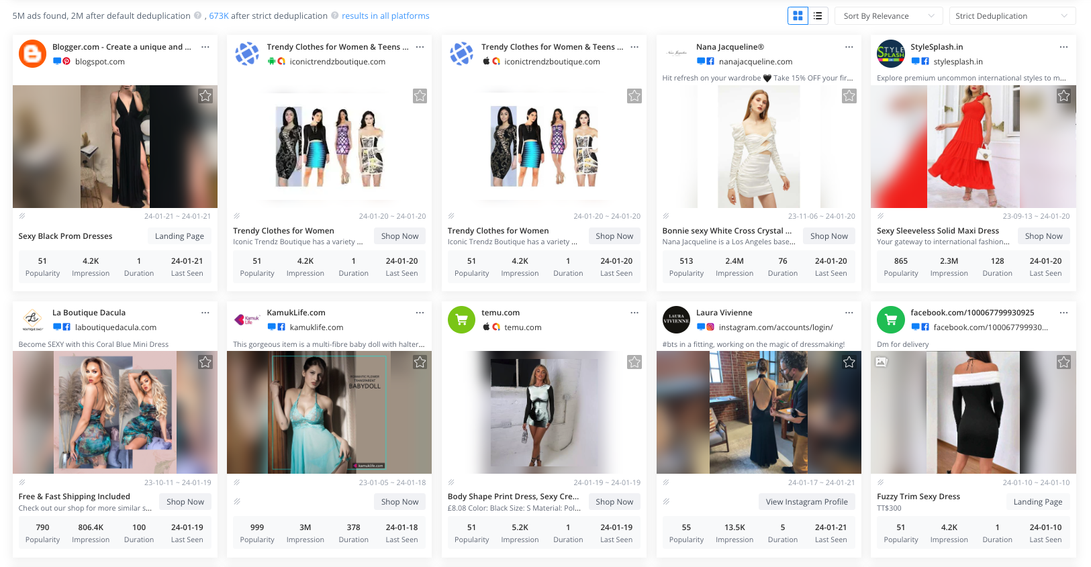Open instagram.com/accounts/login/ link
Screen dimensions: 1091x567
click(x=775, y=327)
